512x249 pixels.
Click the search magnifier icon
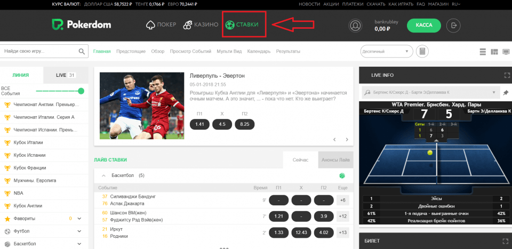pos(82,52)
